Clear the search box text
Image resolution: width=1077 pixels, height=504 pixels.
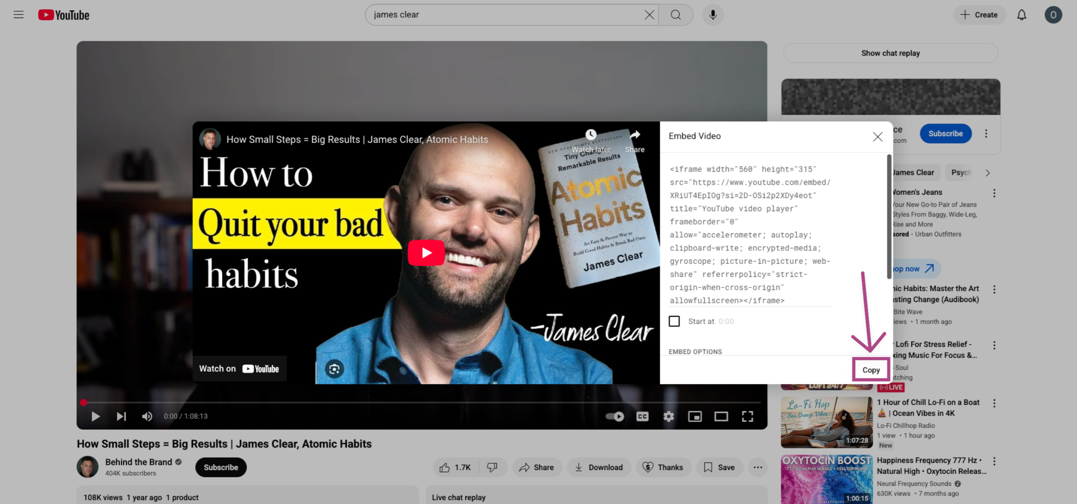(x=649, y=15)
